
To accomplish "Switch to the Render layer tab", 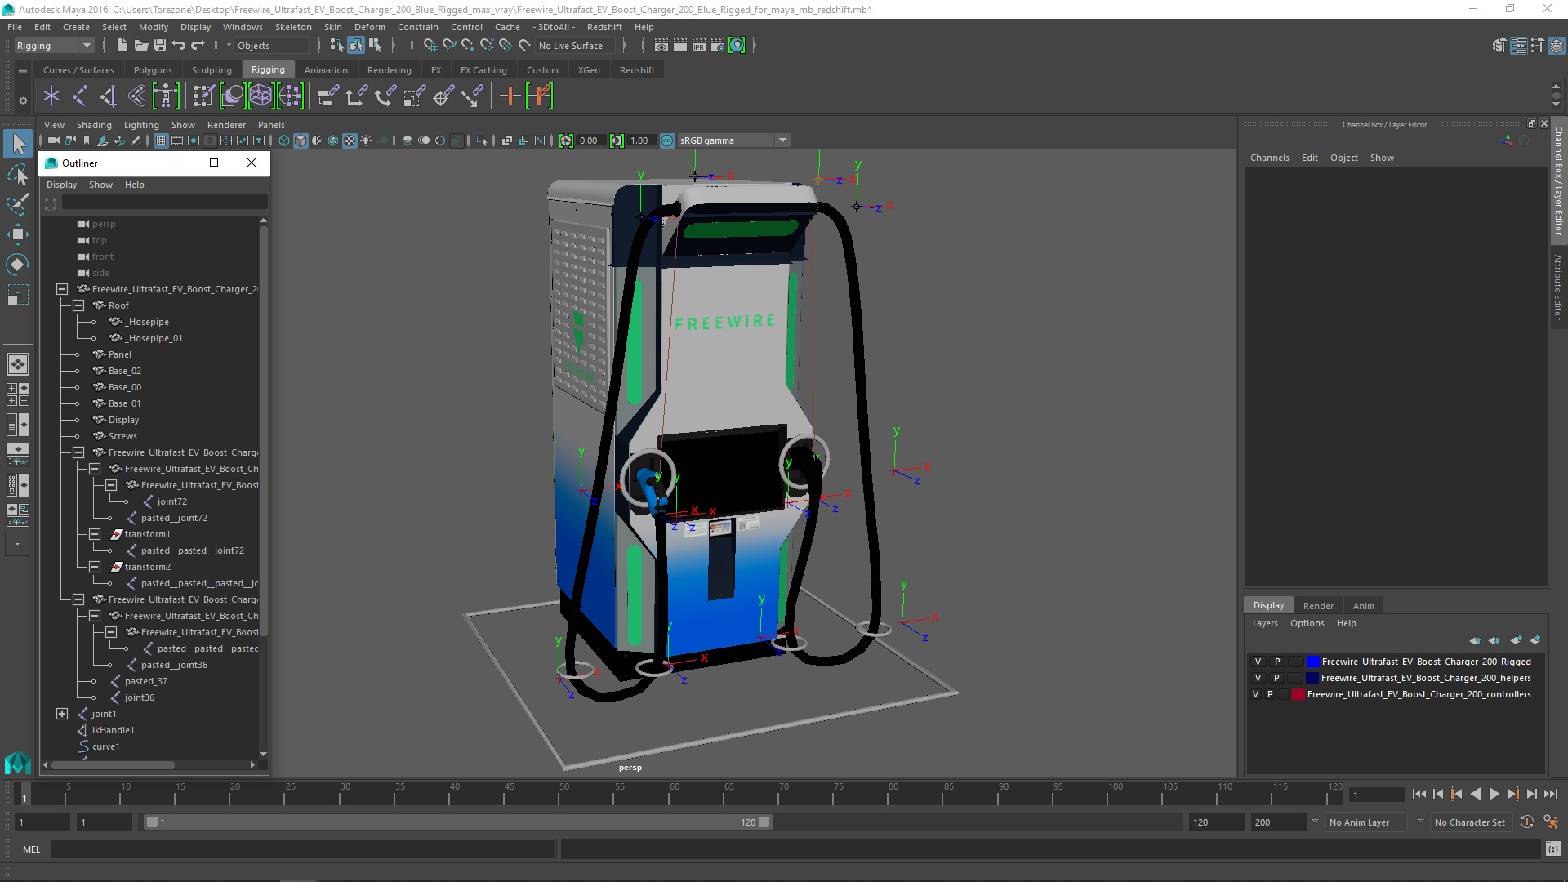I will [1318, 606].
